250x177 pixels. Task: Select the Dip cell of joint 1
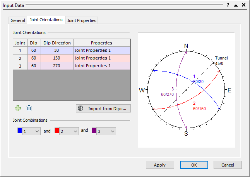[34, 51]
